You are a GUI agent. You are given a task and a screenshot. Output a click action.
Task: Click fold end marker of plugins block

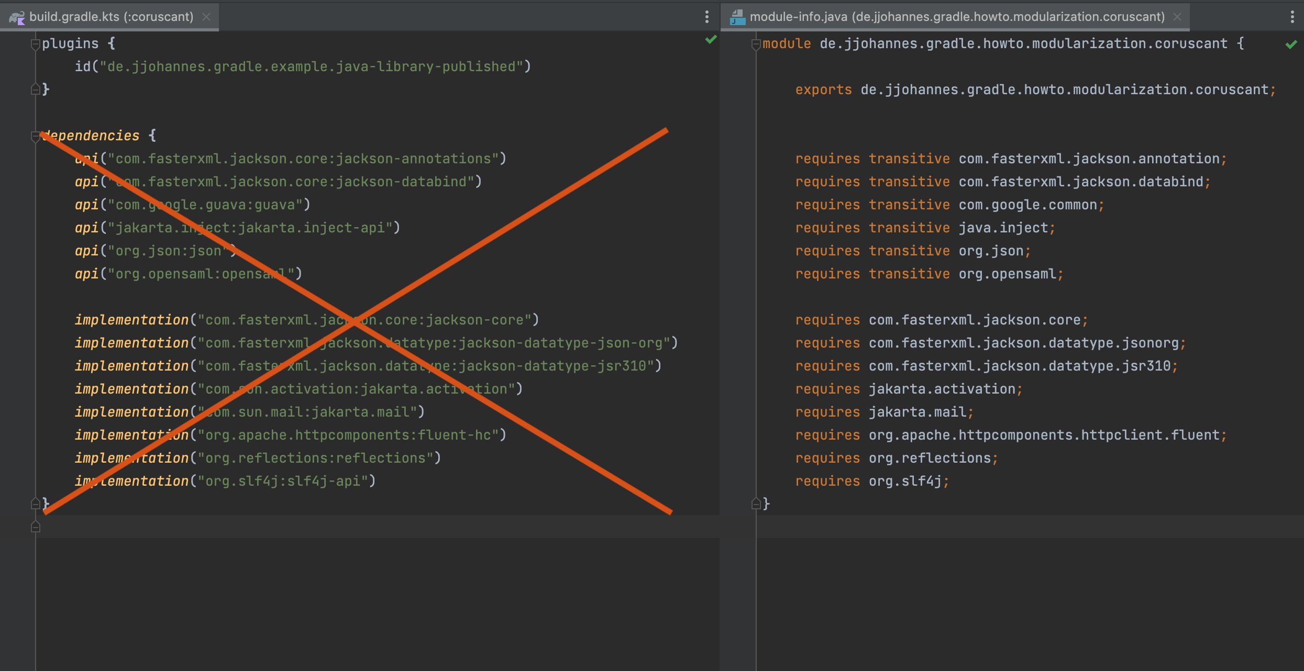(36, 90)
